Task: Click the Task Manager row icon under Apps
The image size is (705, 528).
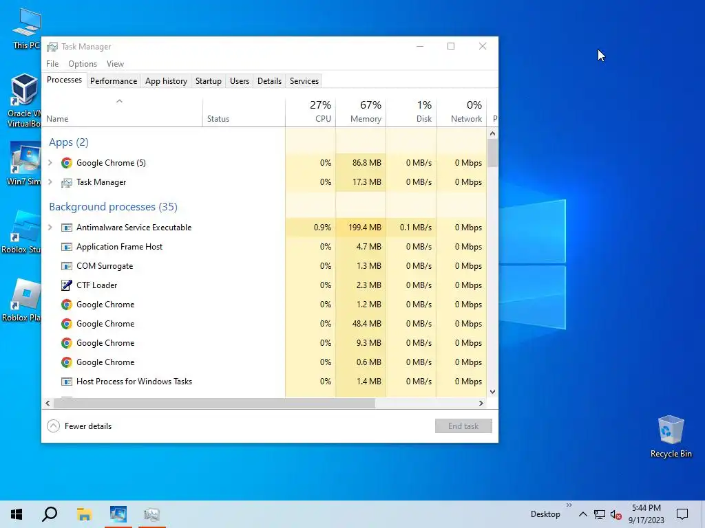Action: (x=67, y=182)
